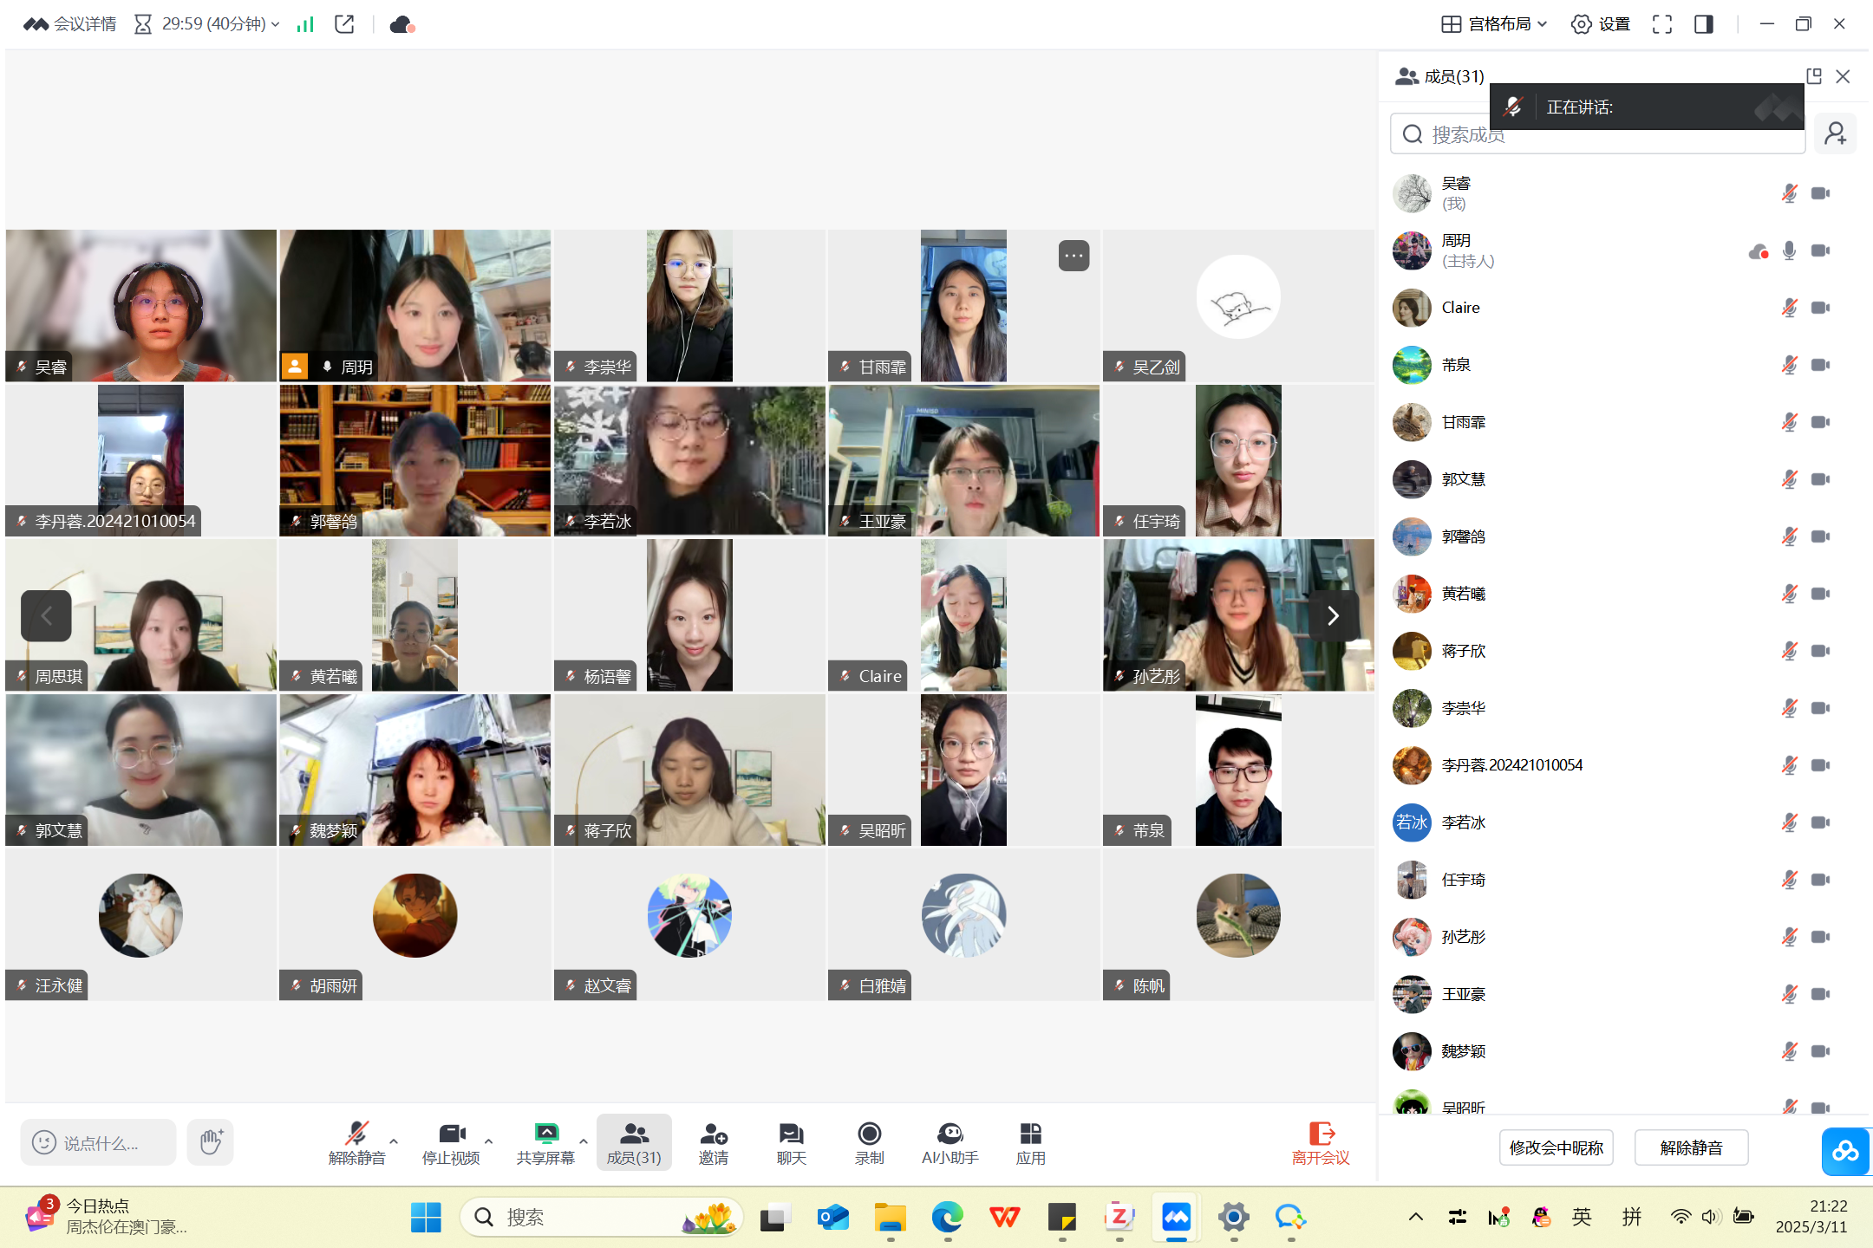1873x1248 pixels.
Task: Open the 宫格布局 layout dropdown
Action: point(1494,24)
